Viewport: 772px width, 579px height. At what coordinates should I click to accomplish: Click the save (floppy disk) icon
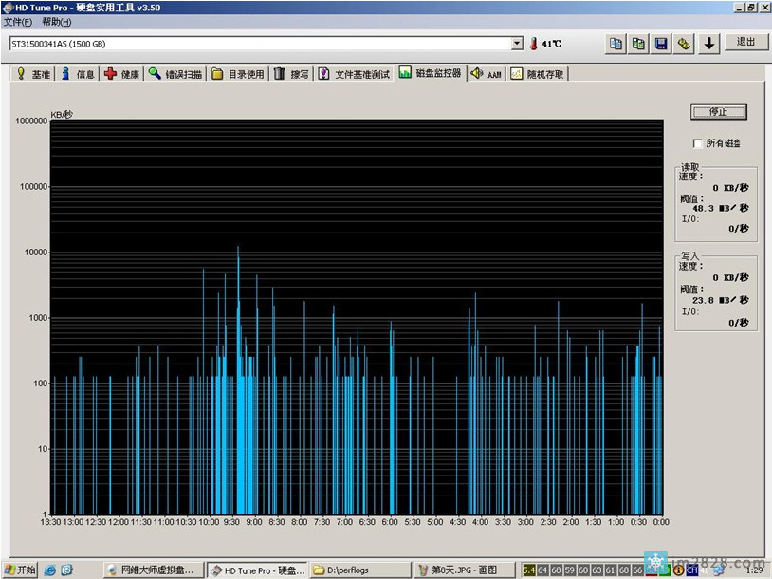661,44
